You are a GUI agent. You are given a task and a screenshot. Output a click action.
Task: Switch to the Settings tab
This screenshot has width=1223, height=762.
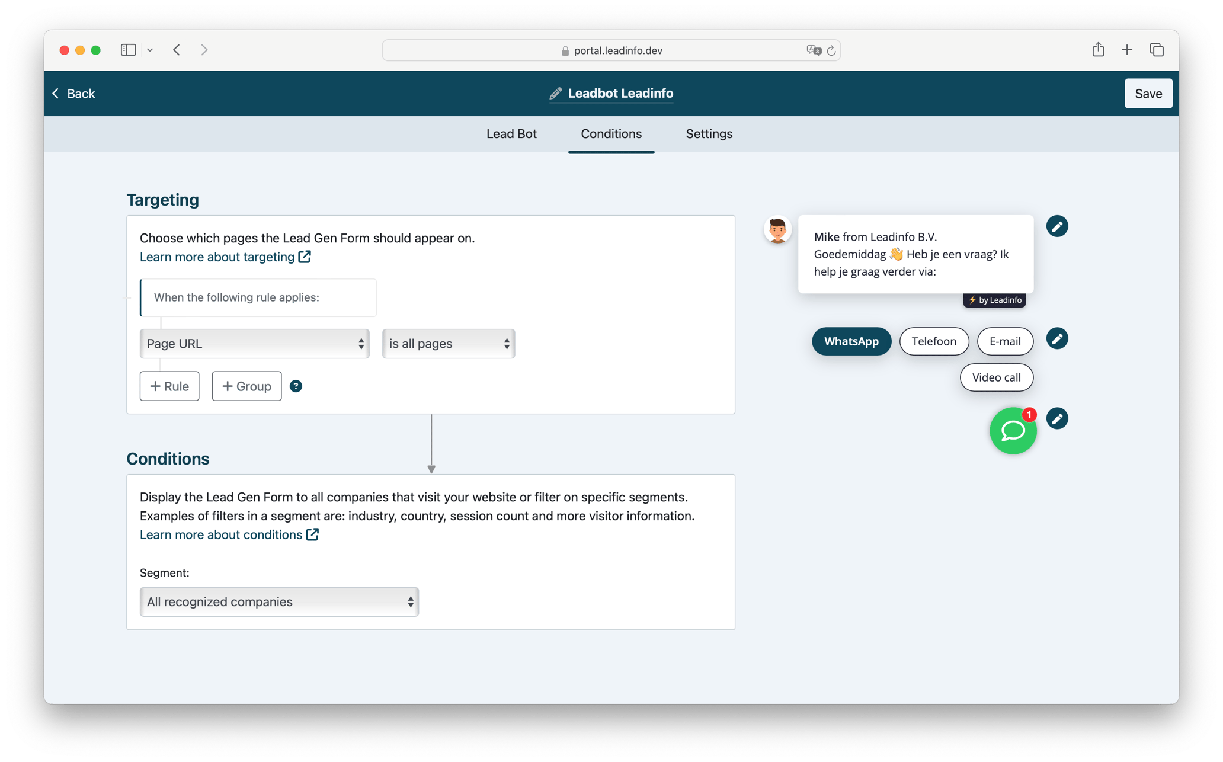point(709,134)
